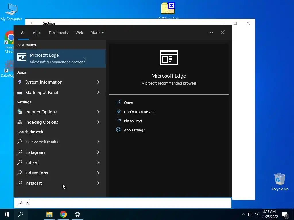Click the Math Input Panel icon
Viewport: 294px width, 220px height.
(x=19, y=93)
